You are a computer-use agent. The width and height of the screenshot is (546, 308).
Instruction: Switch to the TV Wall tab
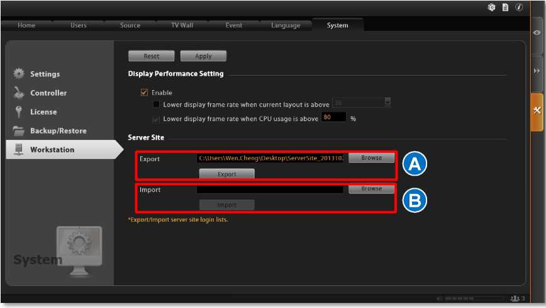pyautogui.click(x=184, y=25)
